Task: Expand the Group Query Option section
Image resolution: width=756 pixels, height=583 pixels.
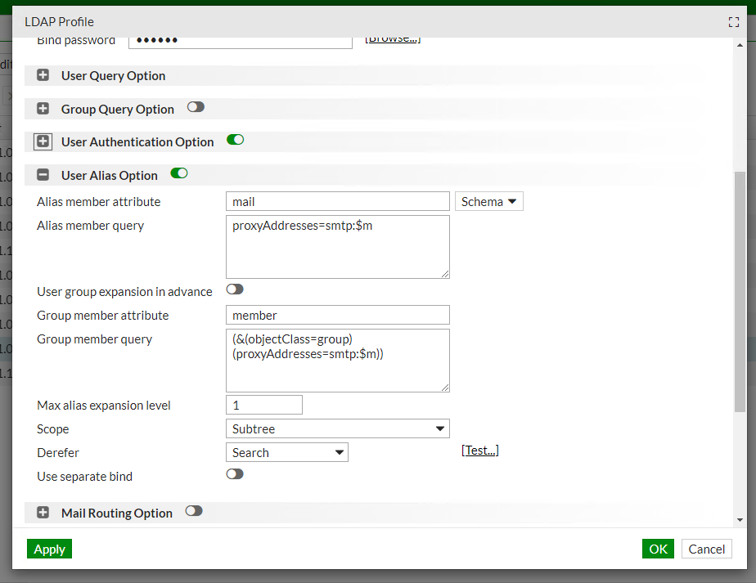Action: point(43,109)
